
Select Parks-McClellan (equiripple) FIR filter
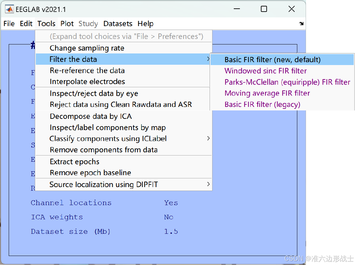(x=282, y=82)
